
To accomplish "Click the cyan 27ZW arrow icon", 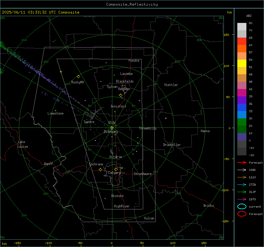I will [x=242, y=185].
